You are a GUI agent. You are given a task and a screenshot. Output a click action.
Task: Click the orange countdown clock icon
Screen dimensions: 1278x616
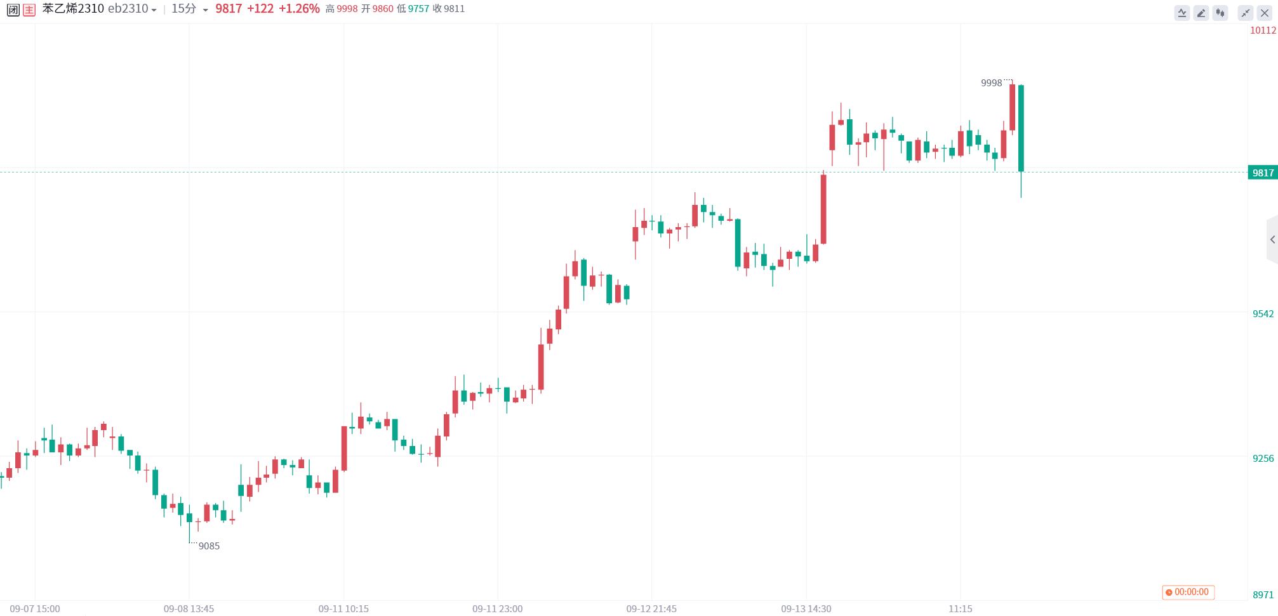[x=1169, y=593]
